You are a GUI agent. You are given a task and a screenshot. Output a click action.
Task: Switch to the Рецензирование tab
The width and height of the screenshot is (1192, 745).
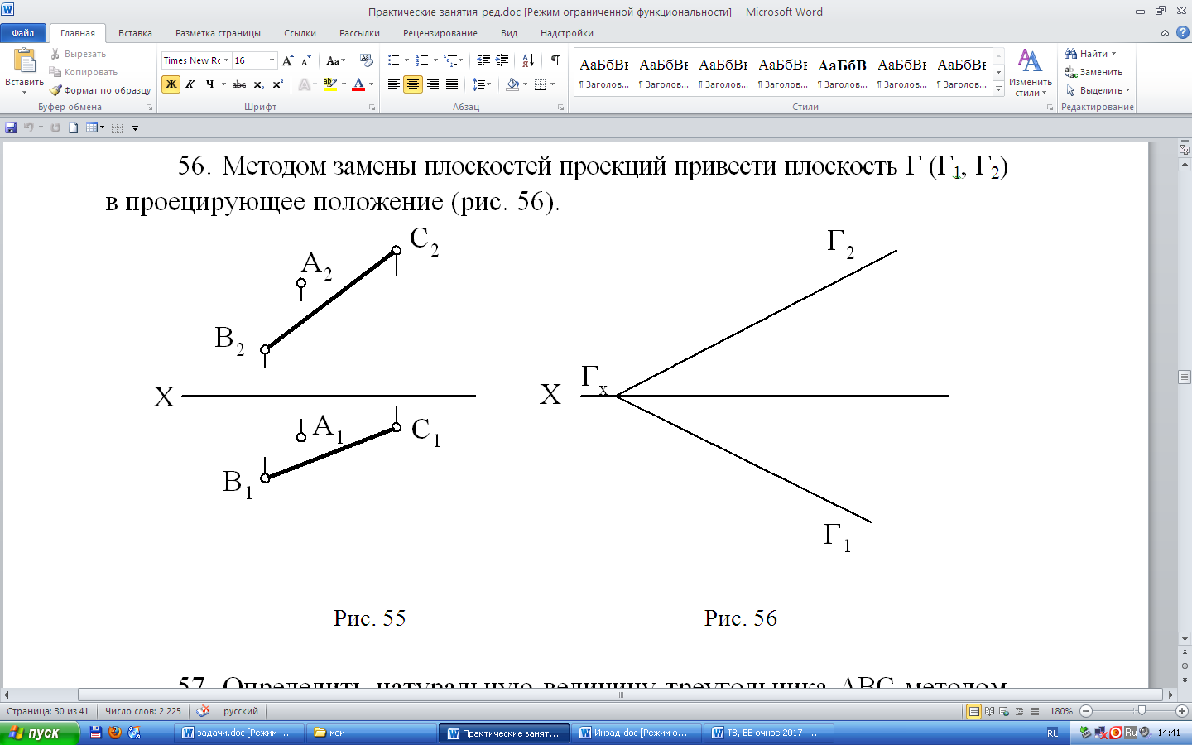coord(440,33)
